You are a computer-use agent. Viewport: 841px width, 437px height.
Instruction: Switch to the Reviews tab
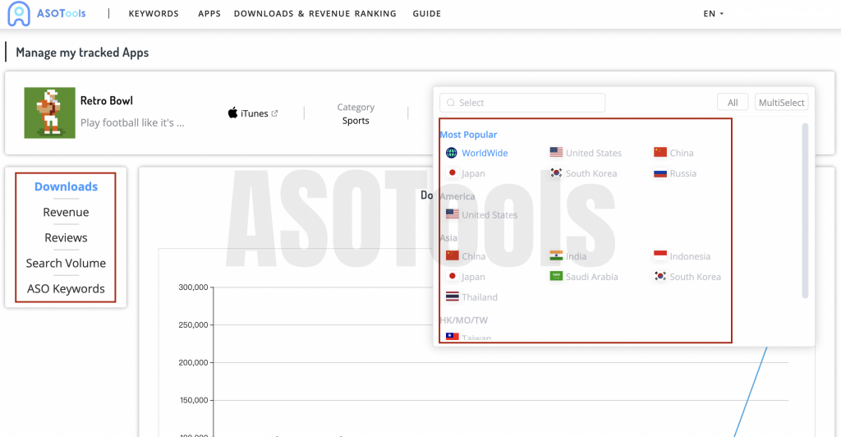(66, 237)
